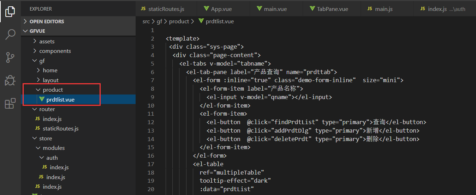Click the "deletePrdt" text in code

pos(293,139)
